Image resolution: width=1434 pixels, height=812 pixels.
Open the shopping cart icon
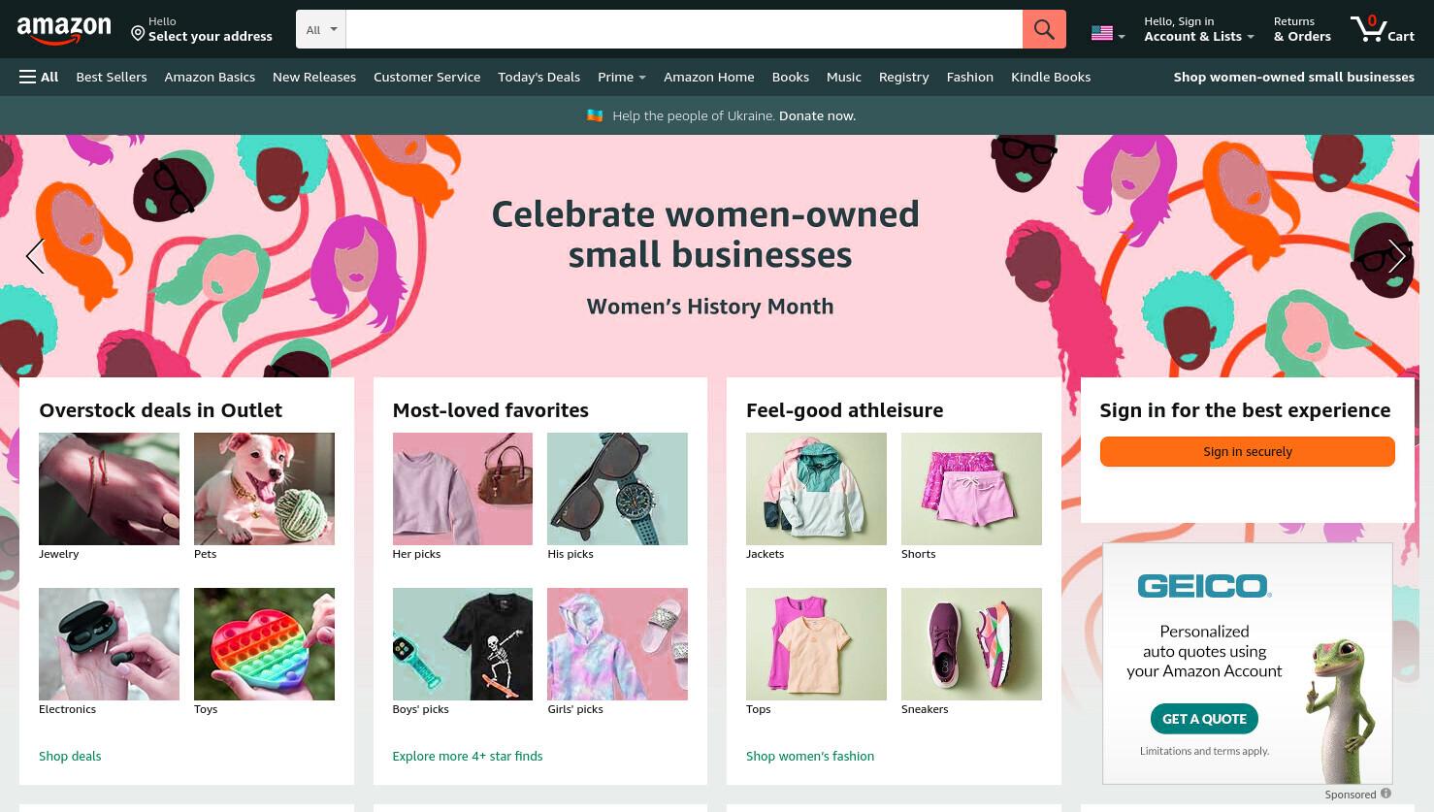tap(1382, 28)
